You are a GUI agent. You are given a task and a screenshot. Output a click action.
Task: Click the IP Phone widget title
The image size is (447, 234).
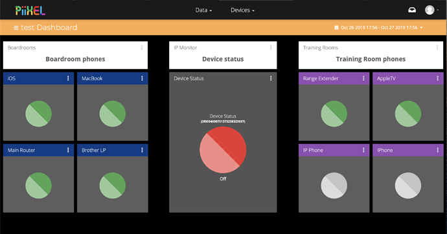click(x=313, y=150)
